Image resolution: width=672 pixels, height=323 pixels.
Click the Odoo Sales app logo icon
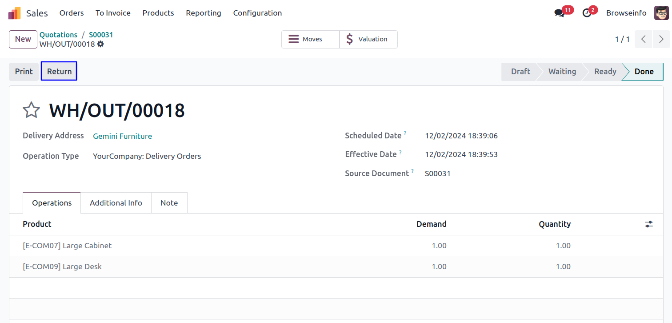click(x=14, y=13)
